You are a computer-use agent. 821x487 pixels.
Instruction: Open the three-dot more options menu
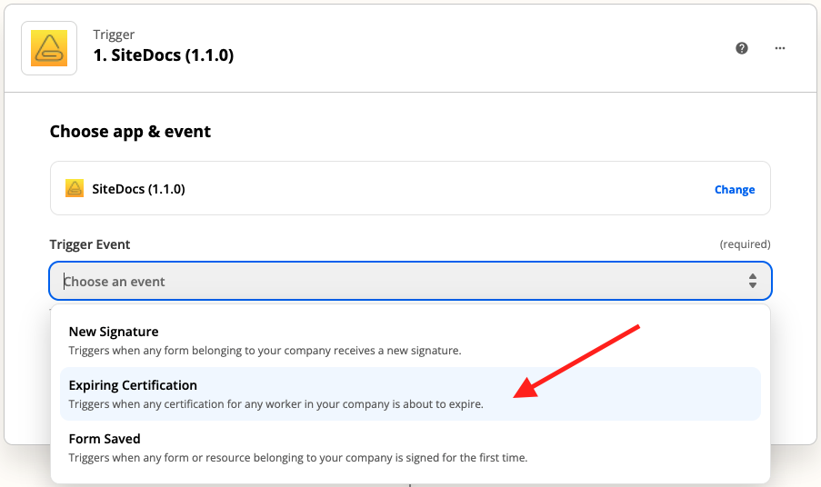click(780, 48)
